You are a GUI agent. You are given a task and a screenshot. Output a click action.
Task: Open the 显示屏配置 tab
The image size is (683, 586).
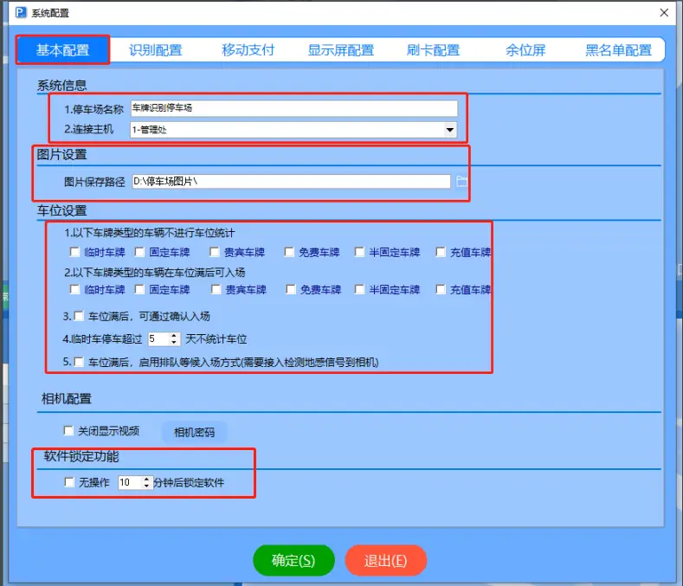[340, 50]
